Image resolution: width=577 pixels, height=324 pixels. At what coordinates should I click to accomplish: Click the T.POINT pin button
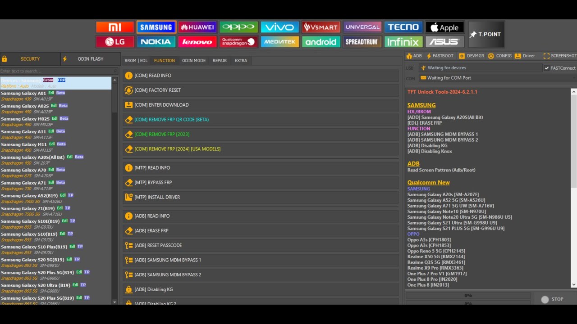[486, 34]
